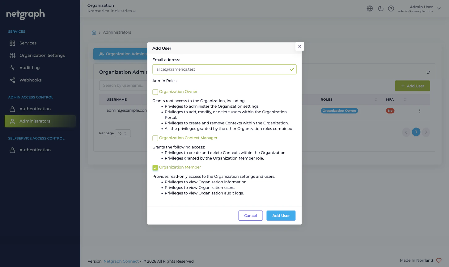The image size is (449, 267).
Task: Open the admin row actions menu
Action: [420, 111]
